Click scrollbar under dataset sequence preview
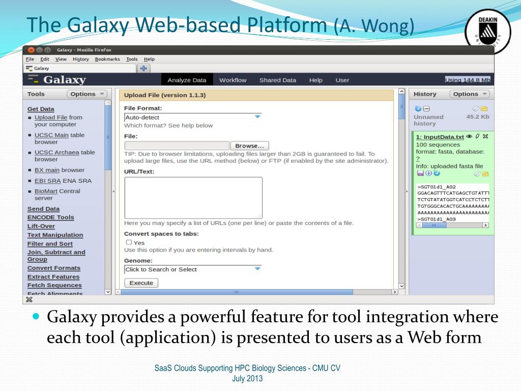The height and width of the screenshot is (391, 521). pos(452,225)
